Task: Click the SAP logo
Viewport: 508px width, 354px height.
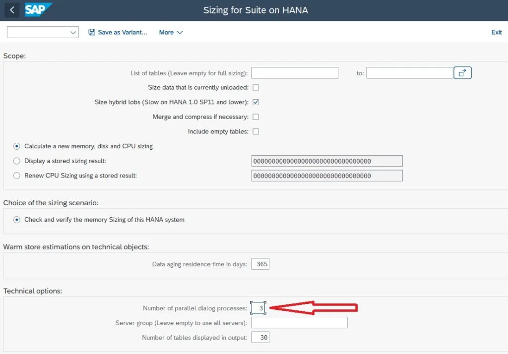Action: (x=38, y=10)
